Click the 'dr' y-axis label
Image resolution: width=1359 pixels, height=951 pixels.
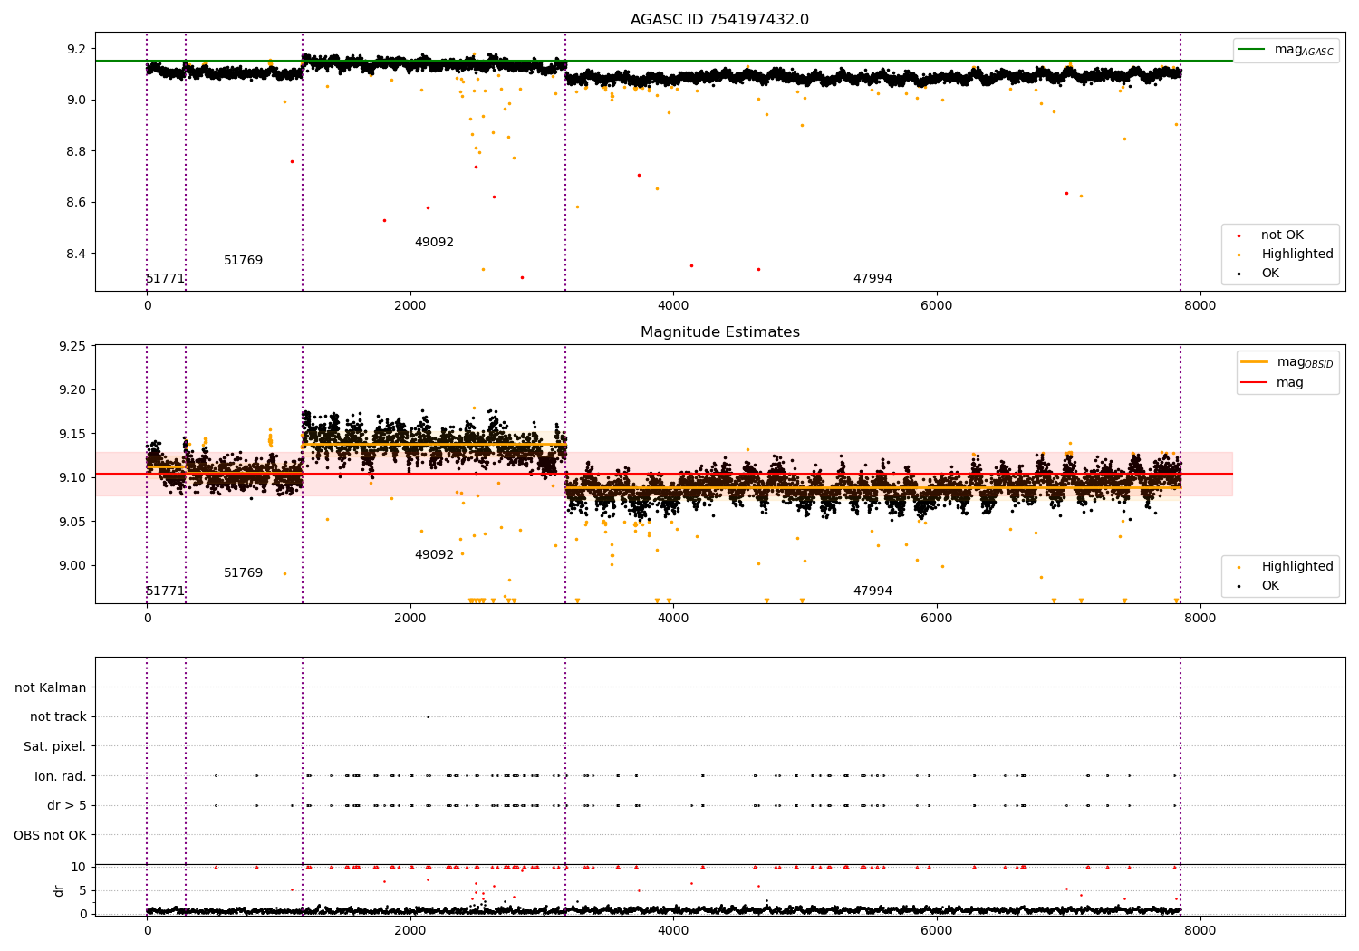59,890
